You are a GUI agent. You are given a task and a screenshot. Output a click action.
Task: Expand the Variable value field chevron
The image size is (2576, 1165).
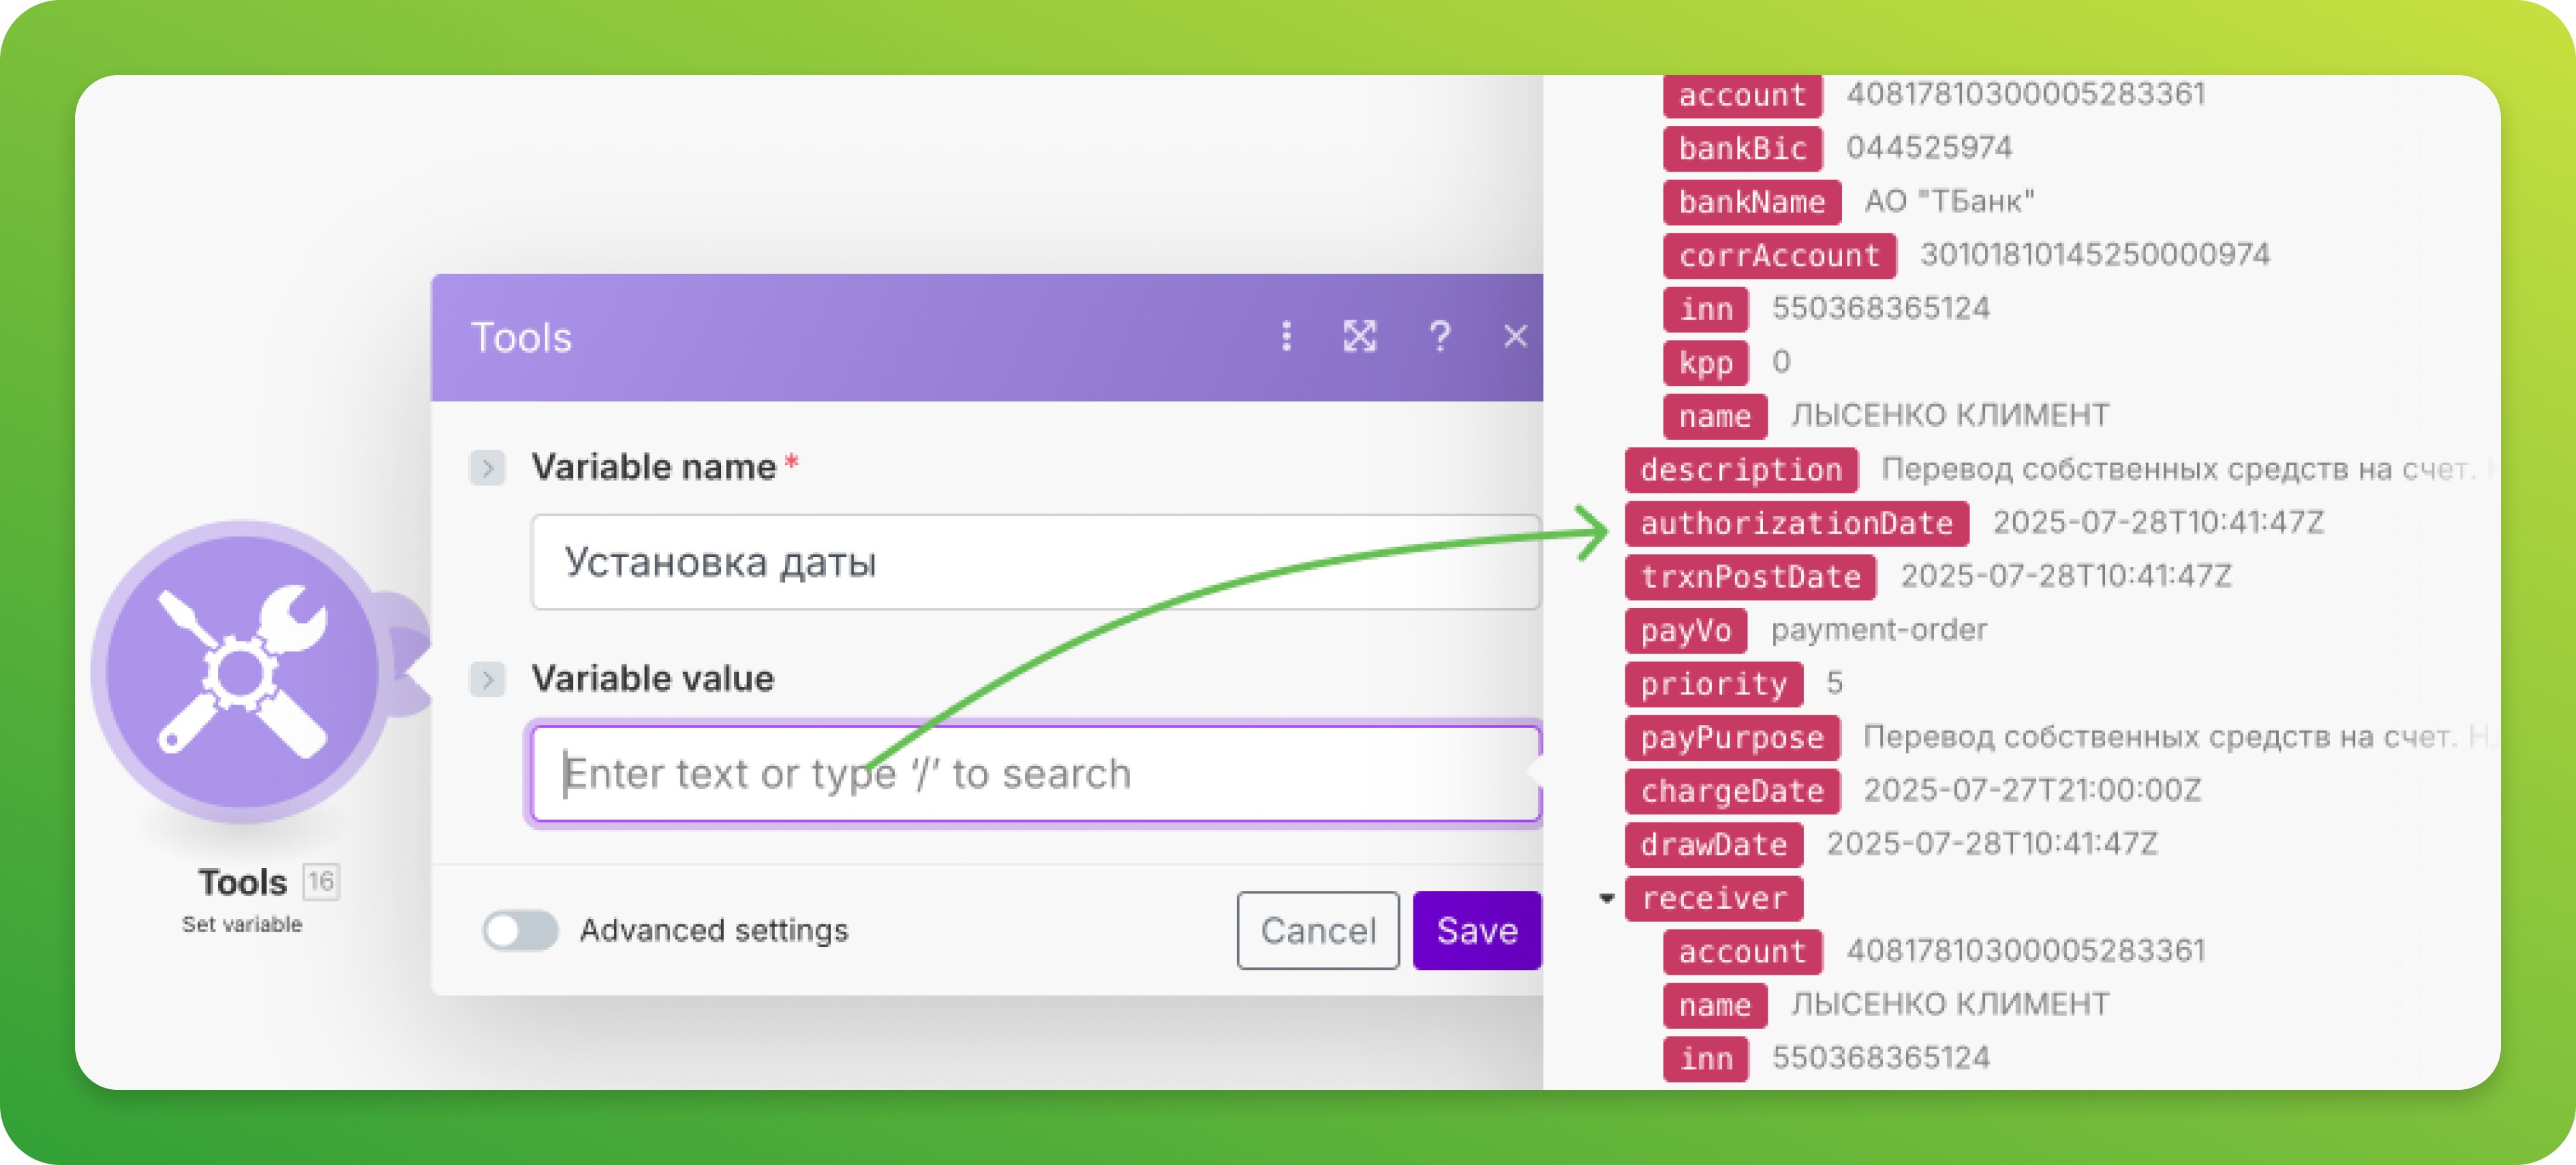pos(487,680)
